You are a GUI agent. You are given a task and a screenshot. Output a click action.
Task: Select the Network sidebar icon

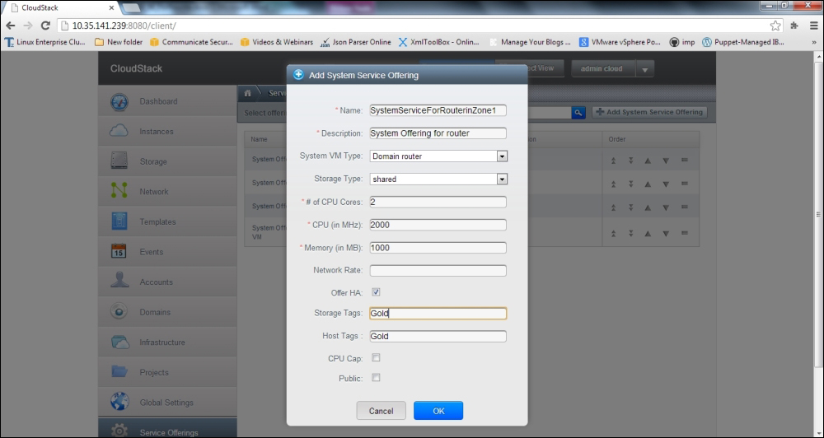[119, 191]
